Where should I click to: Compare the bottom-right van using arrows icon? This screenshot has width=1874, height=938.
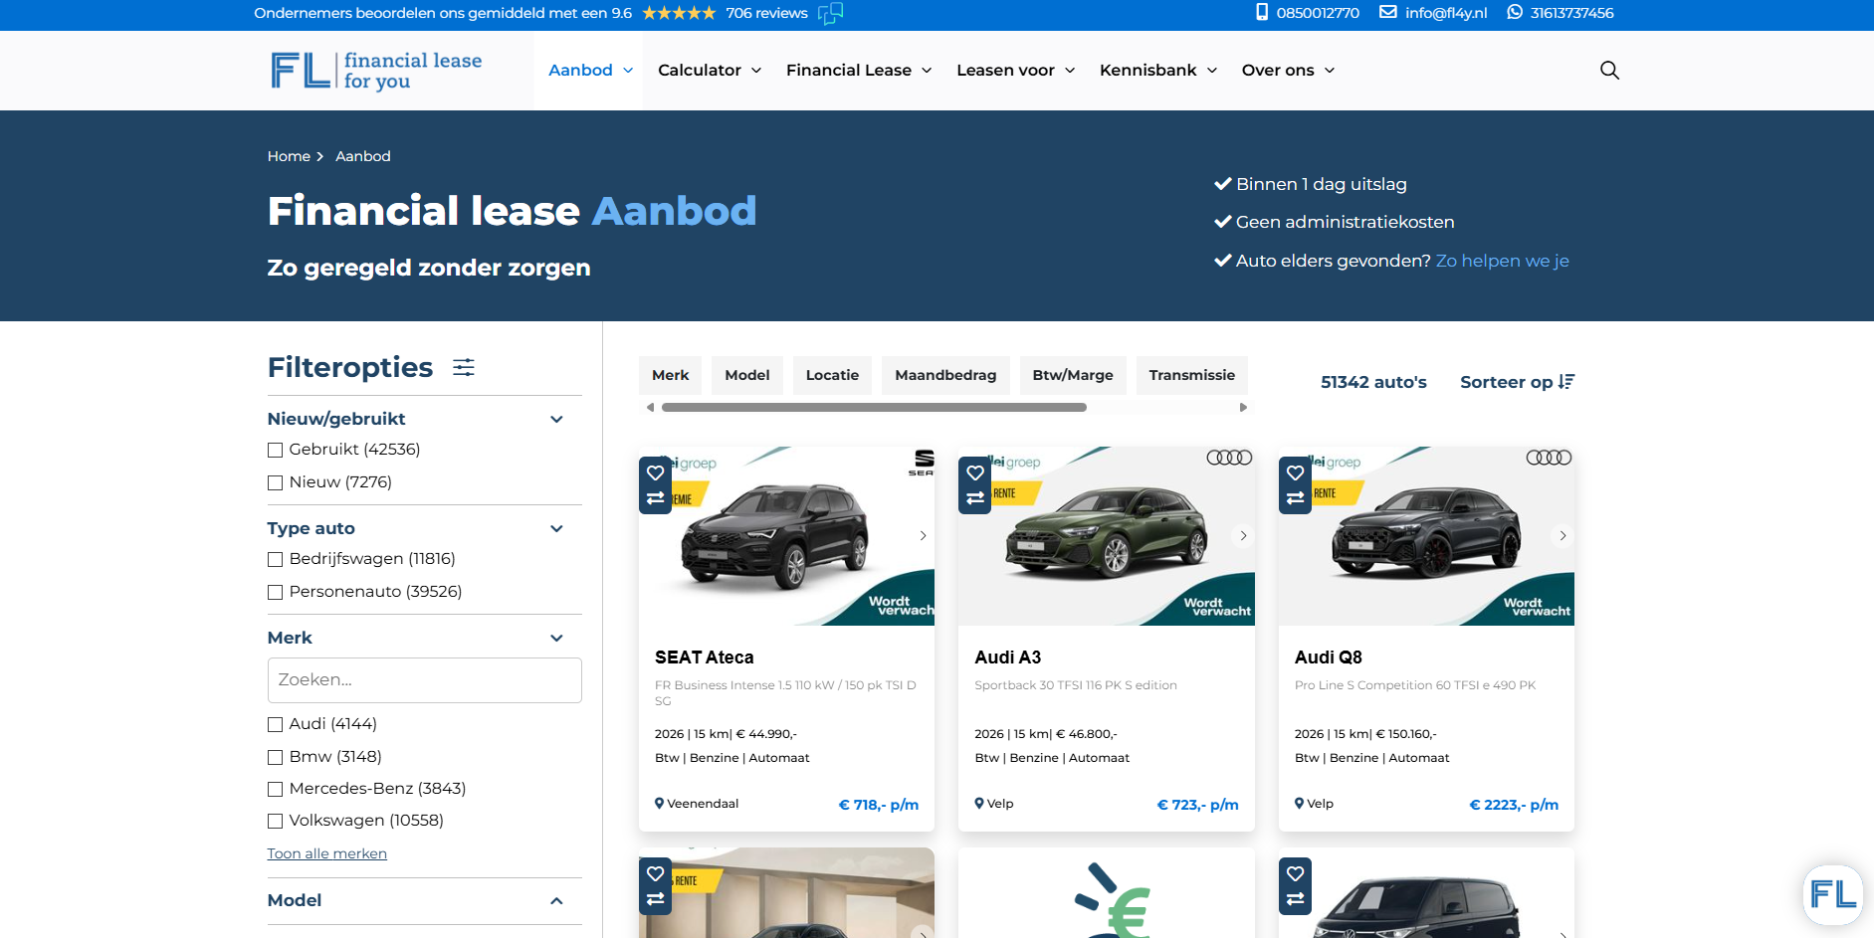click(1295, 899)
